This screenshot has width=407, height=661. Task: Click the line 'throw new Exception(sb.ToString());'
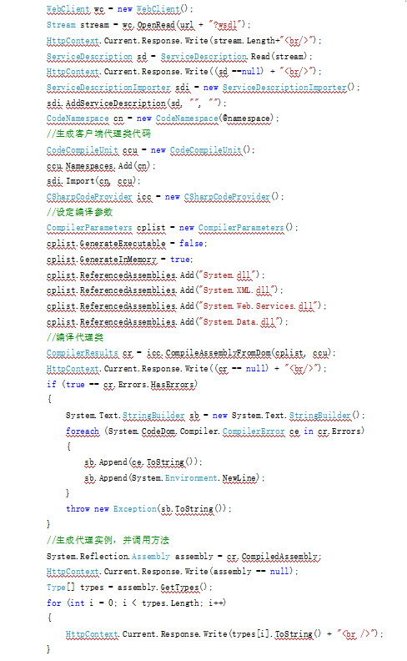coord(148,509)
